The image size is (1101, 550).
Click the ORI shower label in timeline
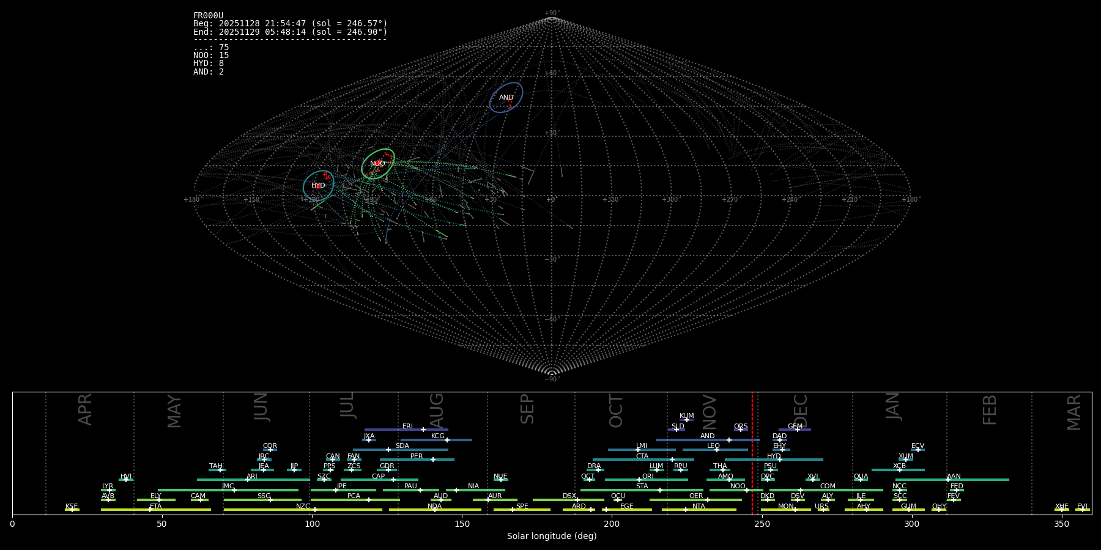tap(648, 477)
